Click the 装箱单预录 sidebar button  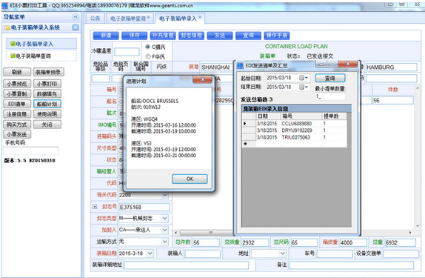[49, 72]
